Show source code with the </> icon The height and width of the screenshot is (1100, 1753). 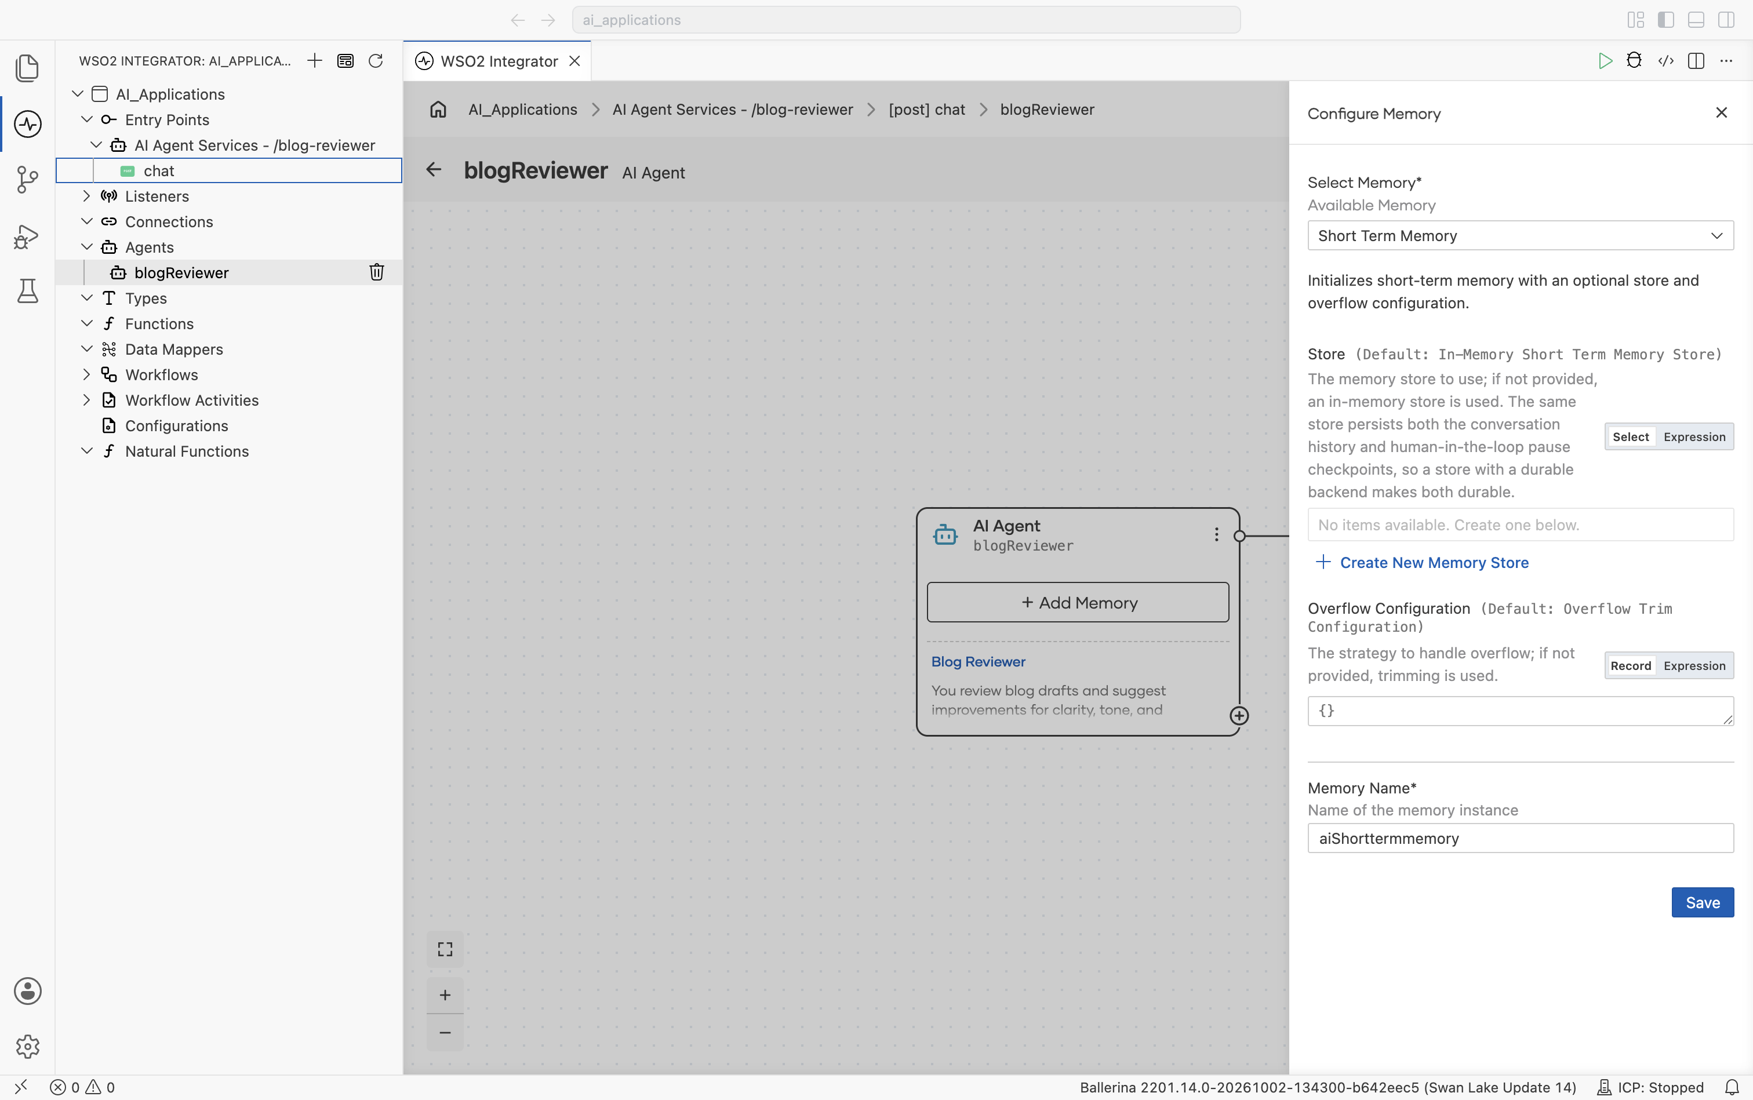coord(1665,60)
